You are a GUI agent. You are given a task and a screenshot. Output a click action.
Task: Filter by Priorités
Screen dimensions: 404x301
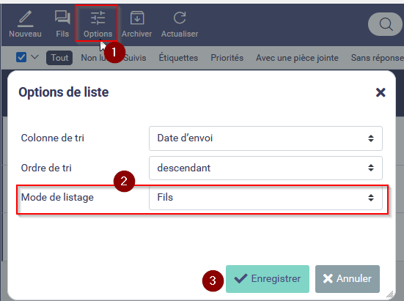pyautogui.click(x=227, y=58)
